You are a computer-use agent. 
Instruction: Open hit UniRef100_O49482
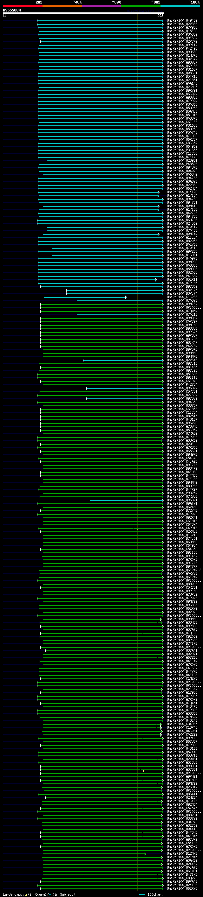pos(182,21)
